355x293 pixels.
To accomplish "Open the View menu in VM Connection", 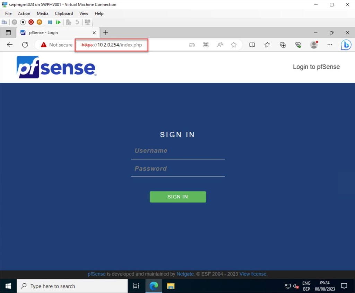I will [x=84, y=13].
